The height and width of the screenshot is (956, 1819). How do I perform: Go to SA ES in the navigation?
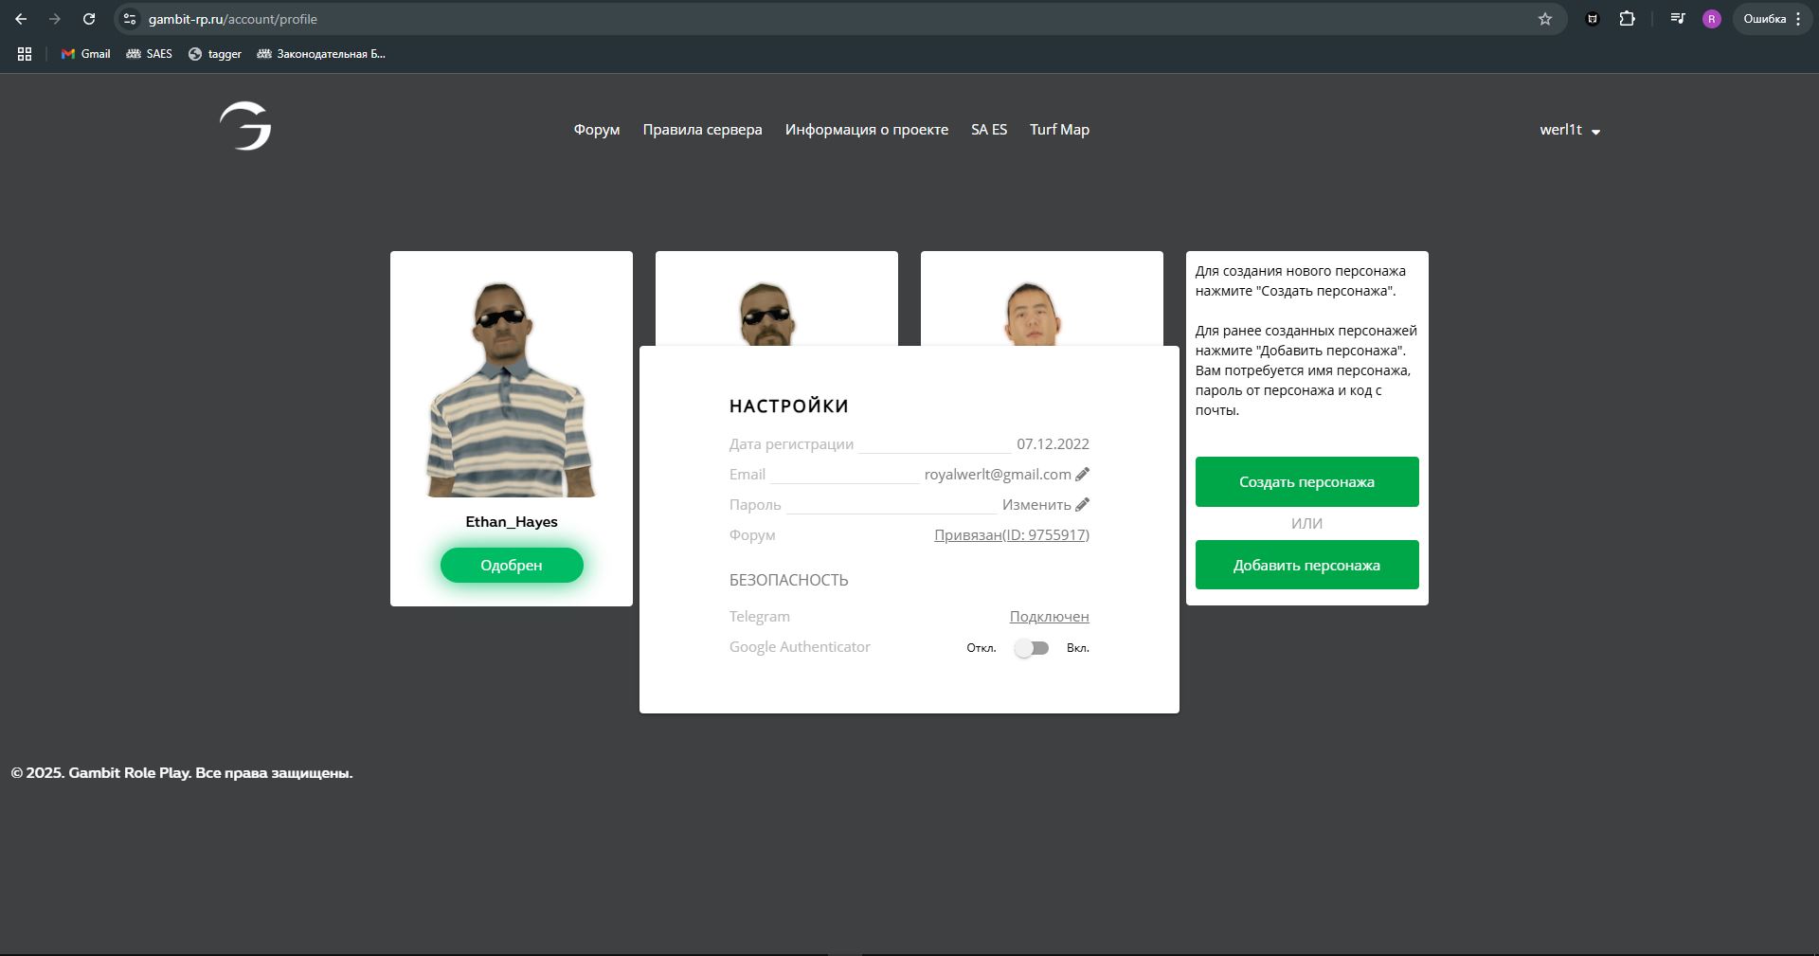pyautogui.click(x=989, y=130)
